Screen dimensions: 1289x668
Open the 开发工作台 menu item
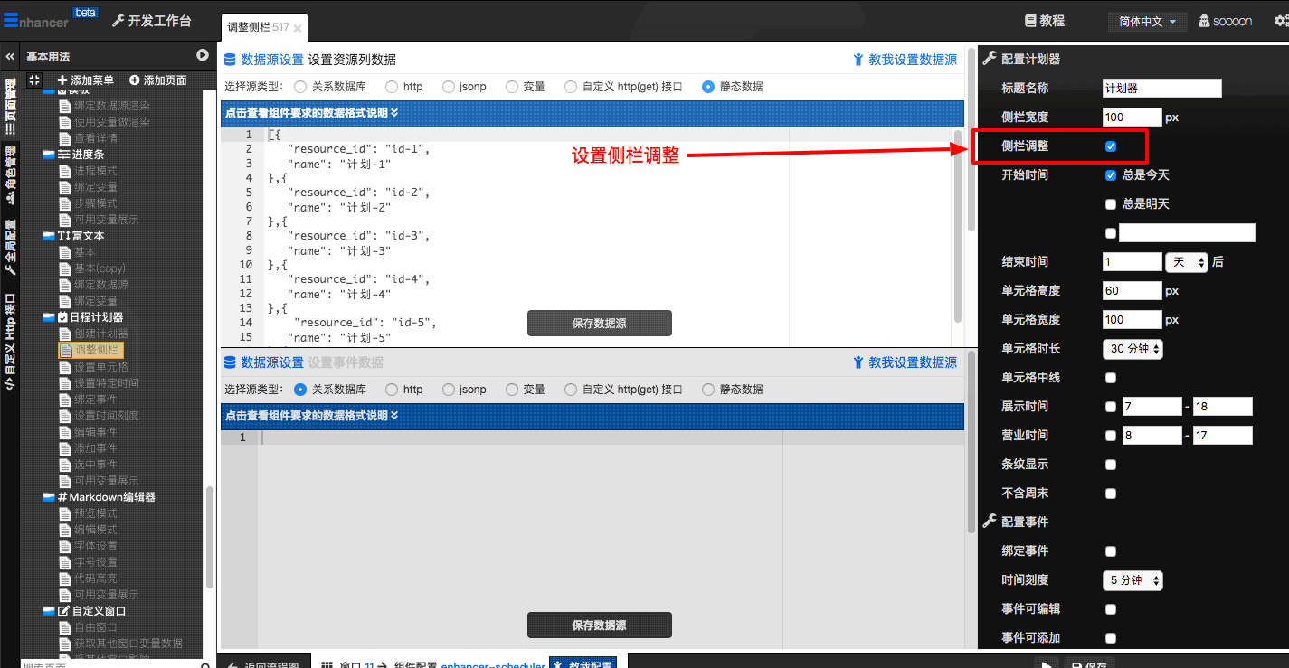[151, 21]
